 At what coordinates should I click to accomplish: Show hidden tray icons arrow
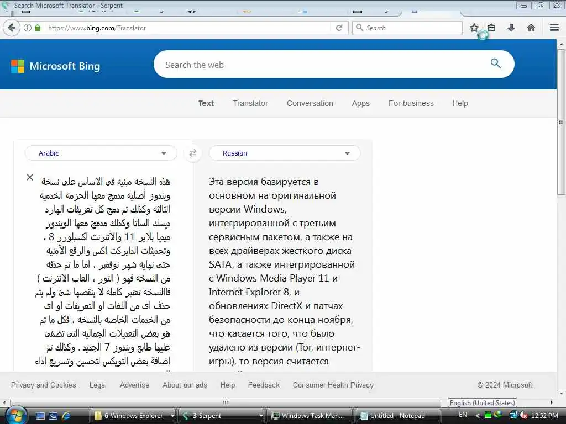coord(478,415)
